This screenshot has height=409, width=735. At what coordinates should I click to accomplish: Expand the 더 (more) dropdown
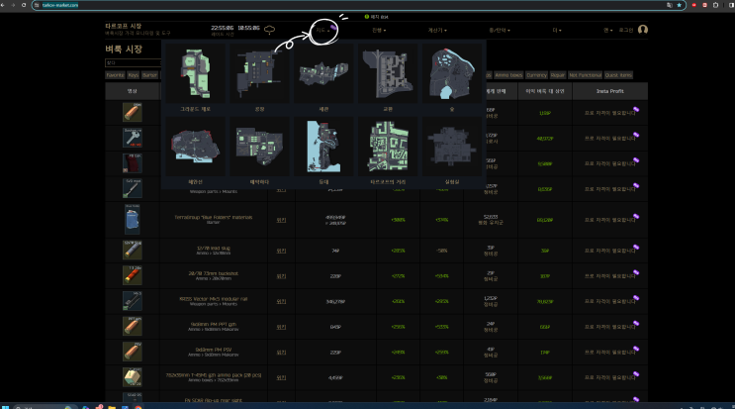click(556, 30)
